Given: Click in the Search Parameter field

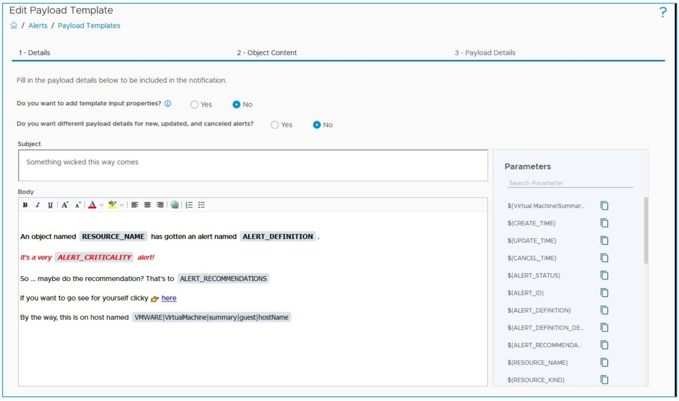Looking at the screenshot, I should (570, 183).
